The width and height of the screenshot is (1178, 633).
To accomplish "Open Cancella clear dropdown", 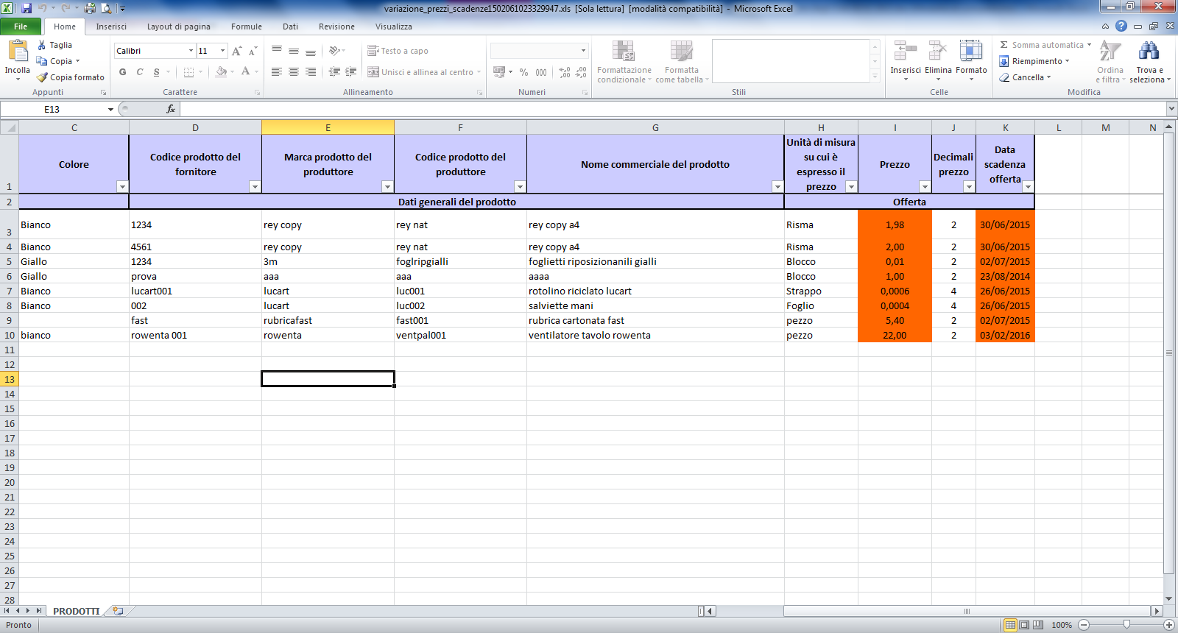I will coord(1025,77).
